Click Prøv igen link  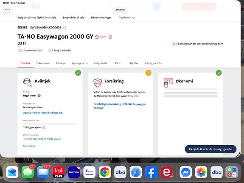click(133, 96)
